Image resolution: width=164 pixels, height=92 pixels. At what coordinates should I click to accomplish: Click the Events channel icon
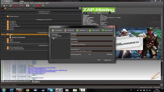click(8, 28)
